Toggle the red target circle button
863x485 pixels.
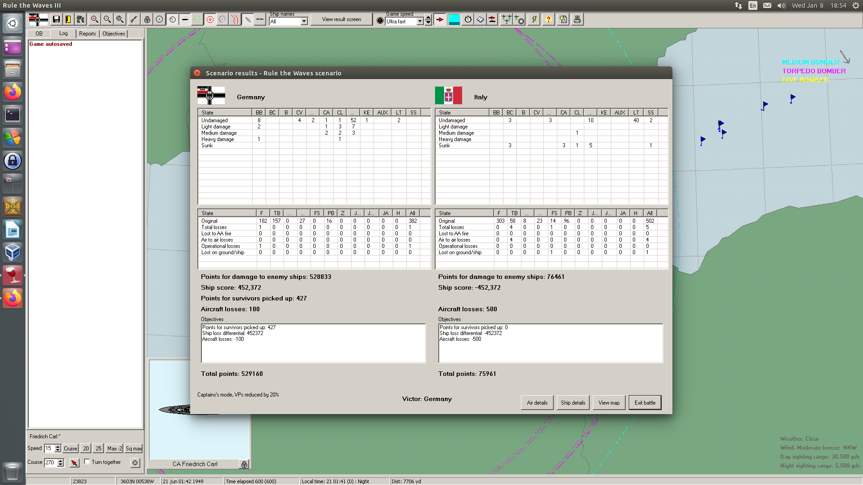[210, 19]
